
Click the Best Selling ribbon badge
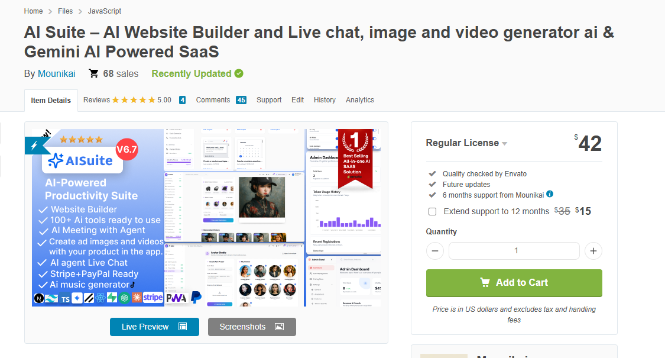(x=355, y=158)
